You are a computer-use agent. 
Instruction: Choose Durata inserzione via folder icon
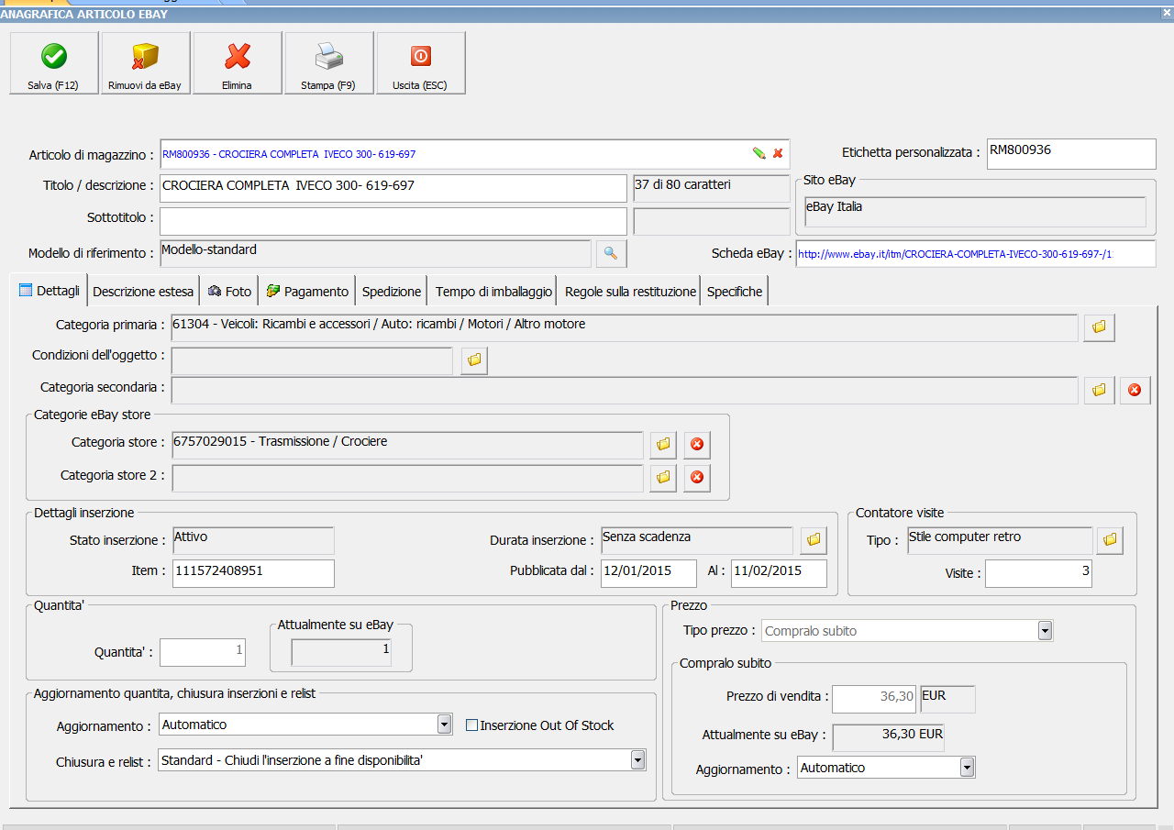tap(813, 540)
